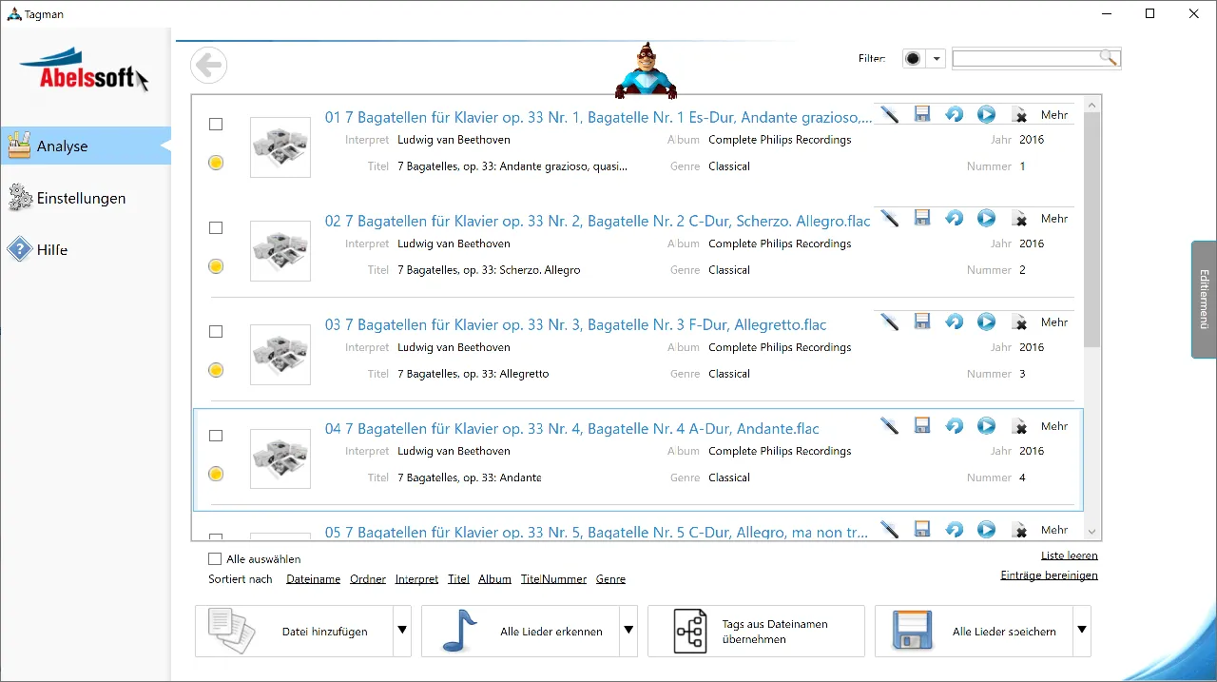Play track 05 C-Dur Allegro
1217x682 pixels.
986,529
